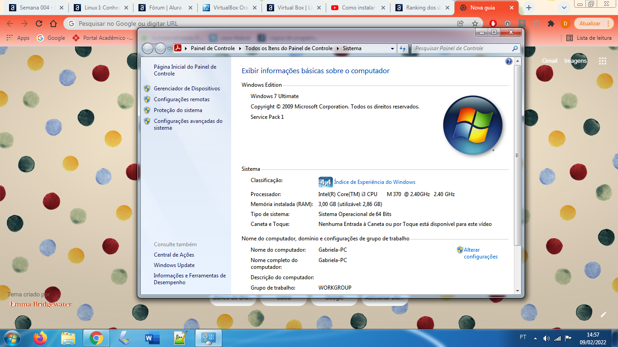Click Chrome home icon
This screenshot has height=347, width=618.
53,23
